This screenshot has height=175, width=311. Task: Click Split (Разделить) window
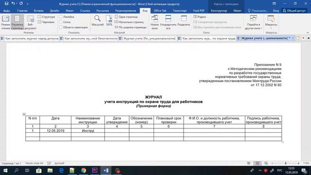[x=184, y=20]
